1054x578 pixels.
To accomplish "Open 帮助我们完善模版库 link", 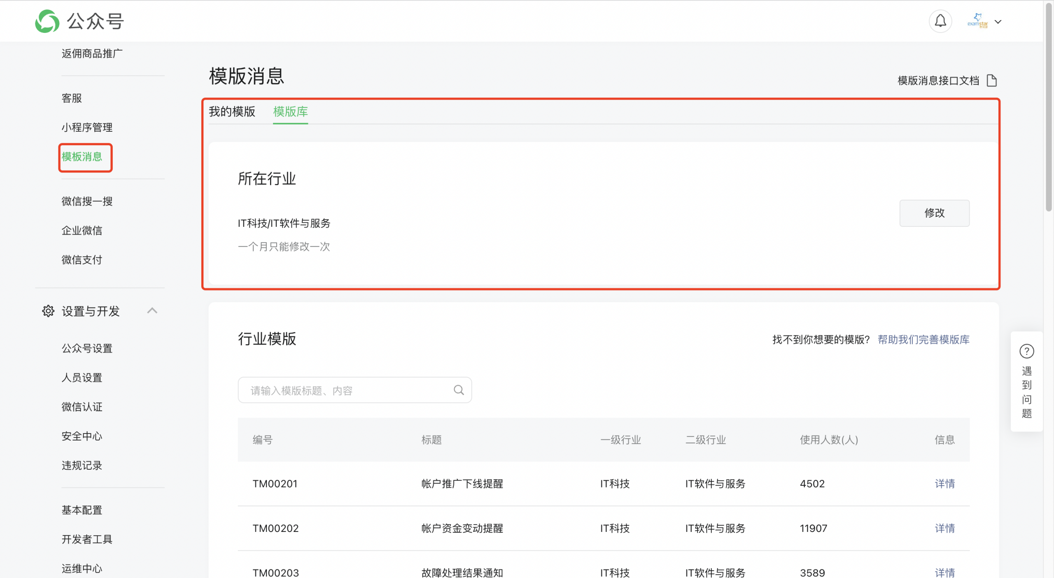I will click(x=923, y=340).
